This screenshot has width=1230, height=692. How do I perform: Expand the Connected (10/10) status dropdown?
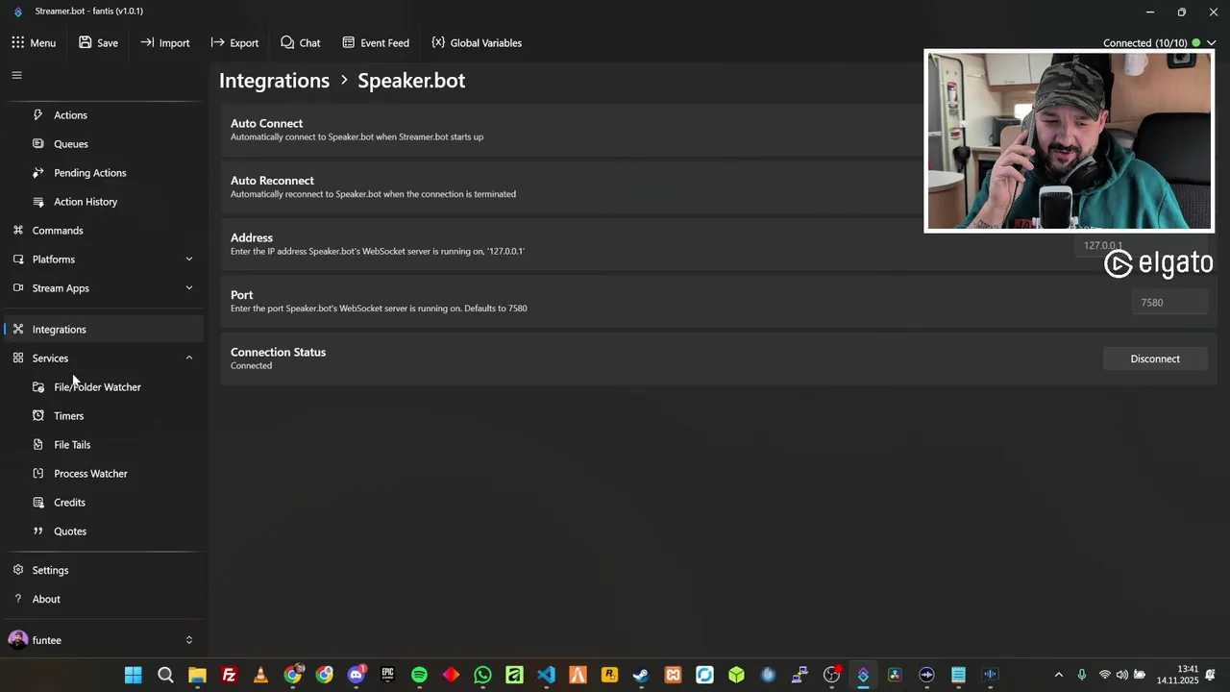point(1211,43)
